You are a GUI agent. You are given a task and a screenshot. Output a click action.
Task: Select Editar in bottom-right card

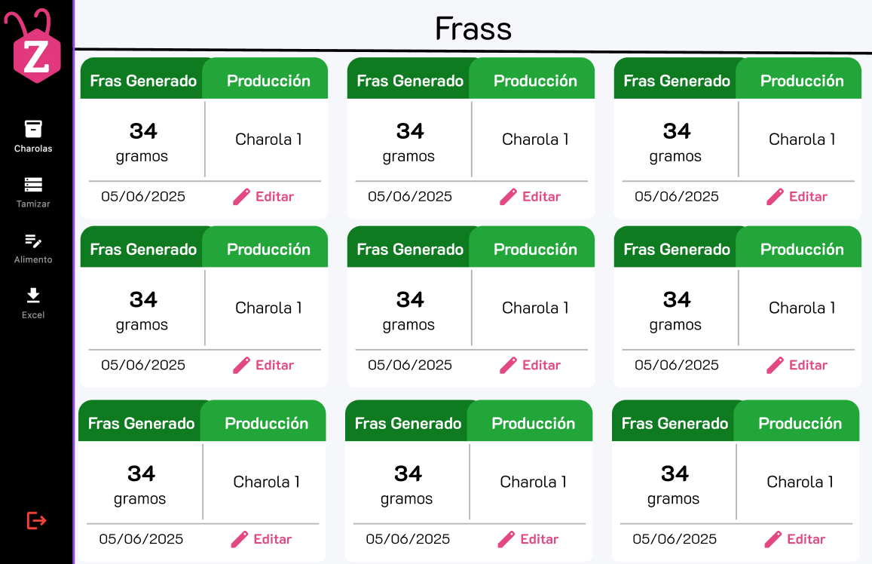point(806,539)
